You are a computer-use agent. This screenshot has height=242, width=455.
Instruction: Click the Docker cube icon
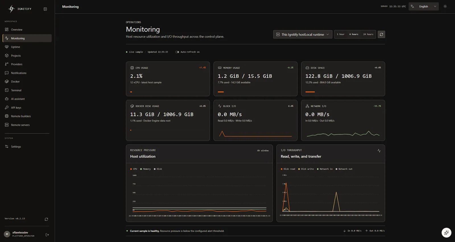click(x=7, y=82)
